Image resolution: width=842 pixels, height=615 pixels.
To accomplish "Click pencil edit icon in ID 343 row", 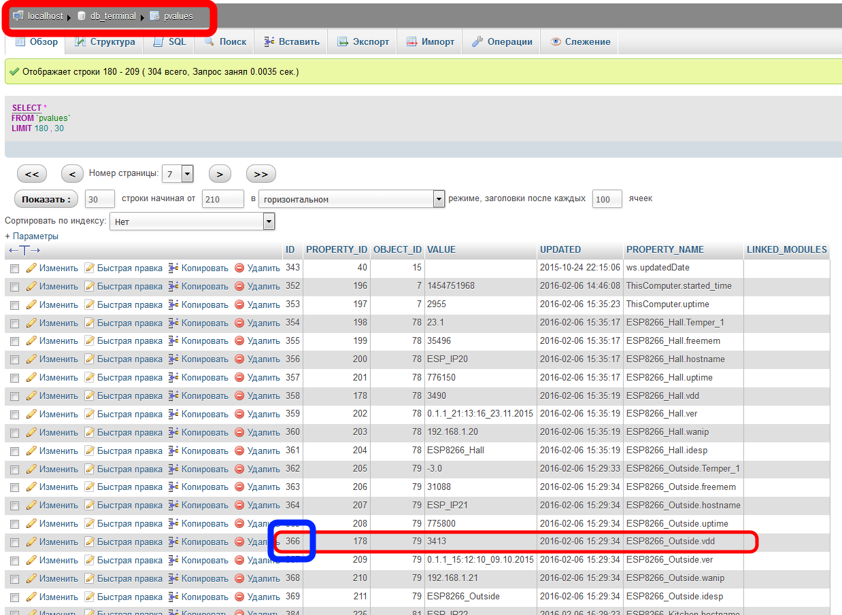I will tap(31, 268).
